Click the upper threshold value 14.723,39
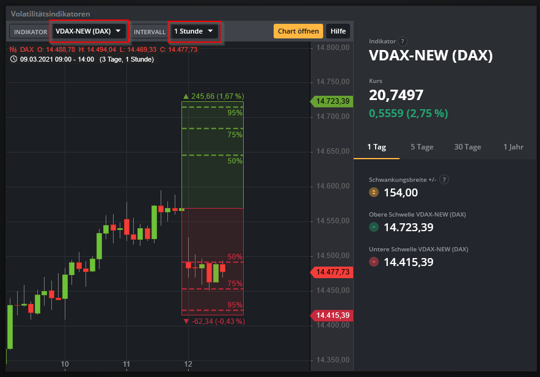Viewport: 540px width, 377px height. point(409,228)
